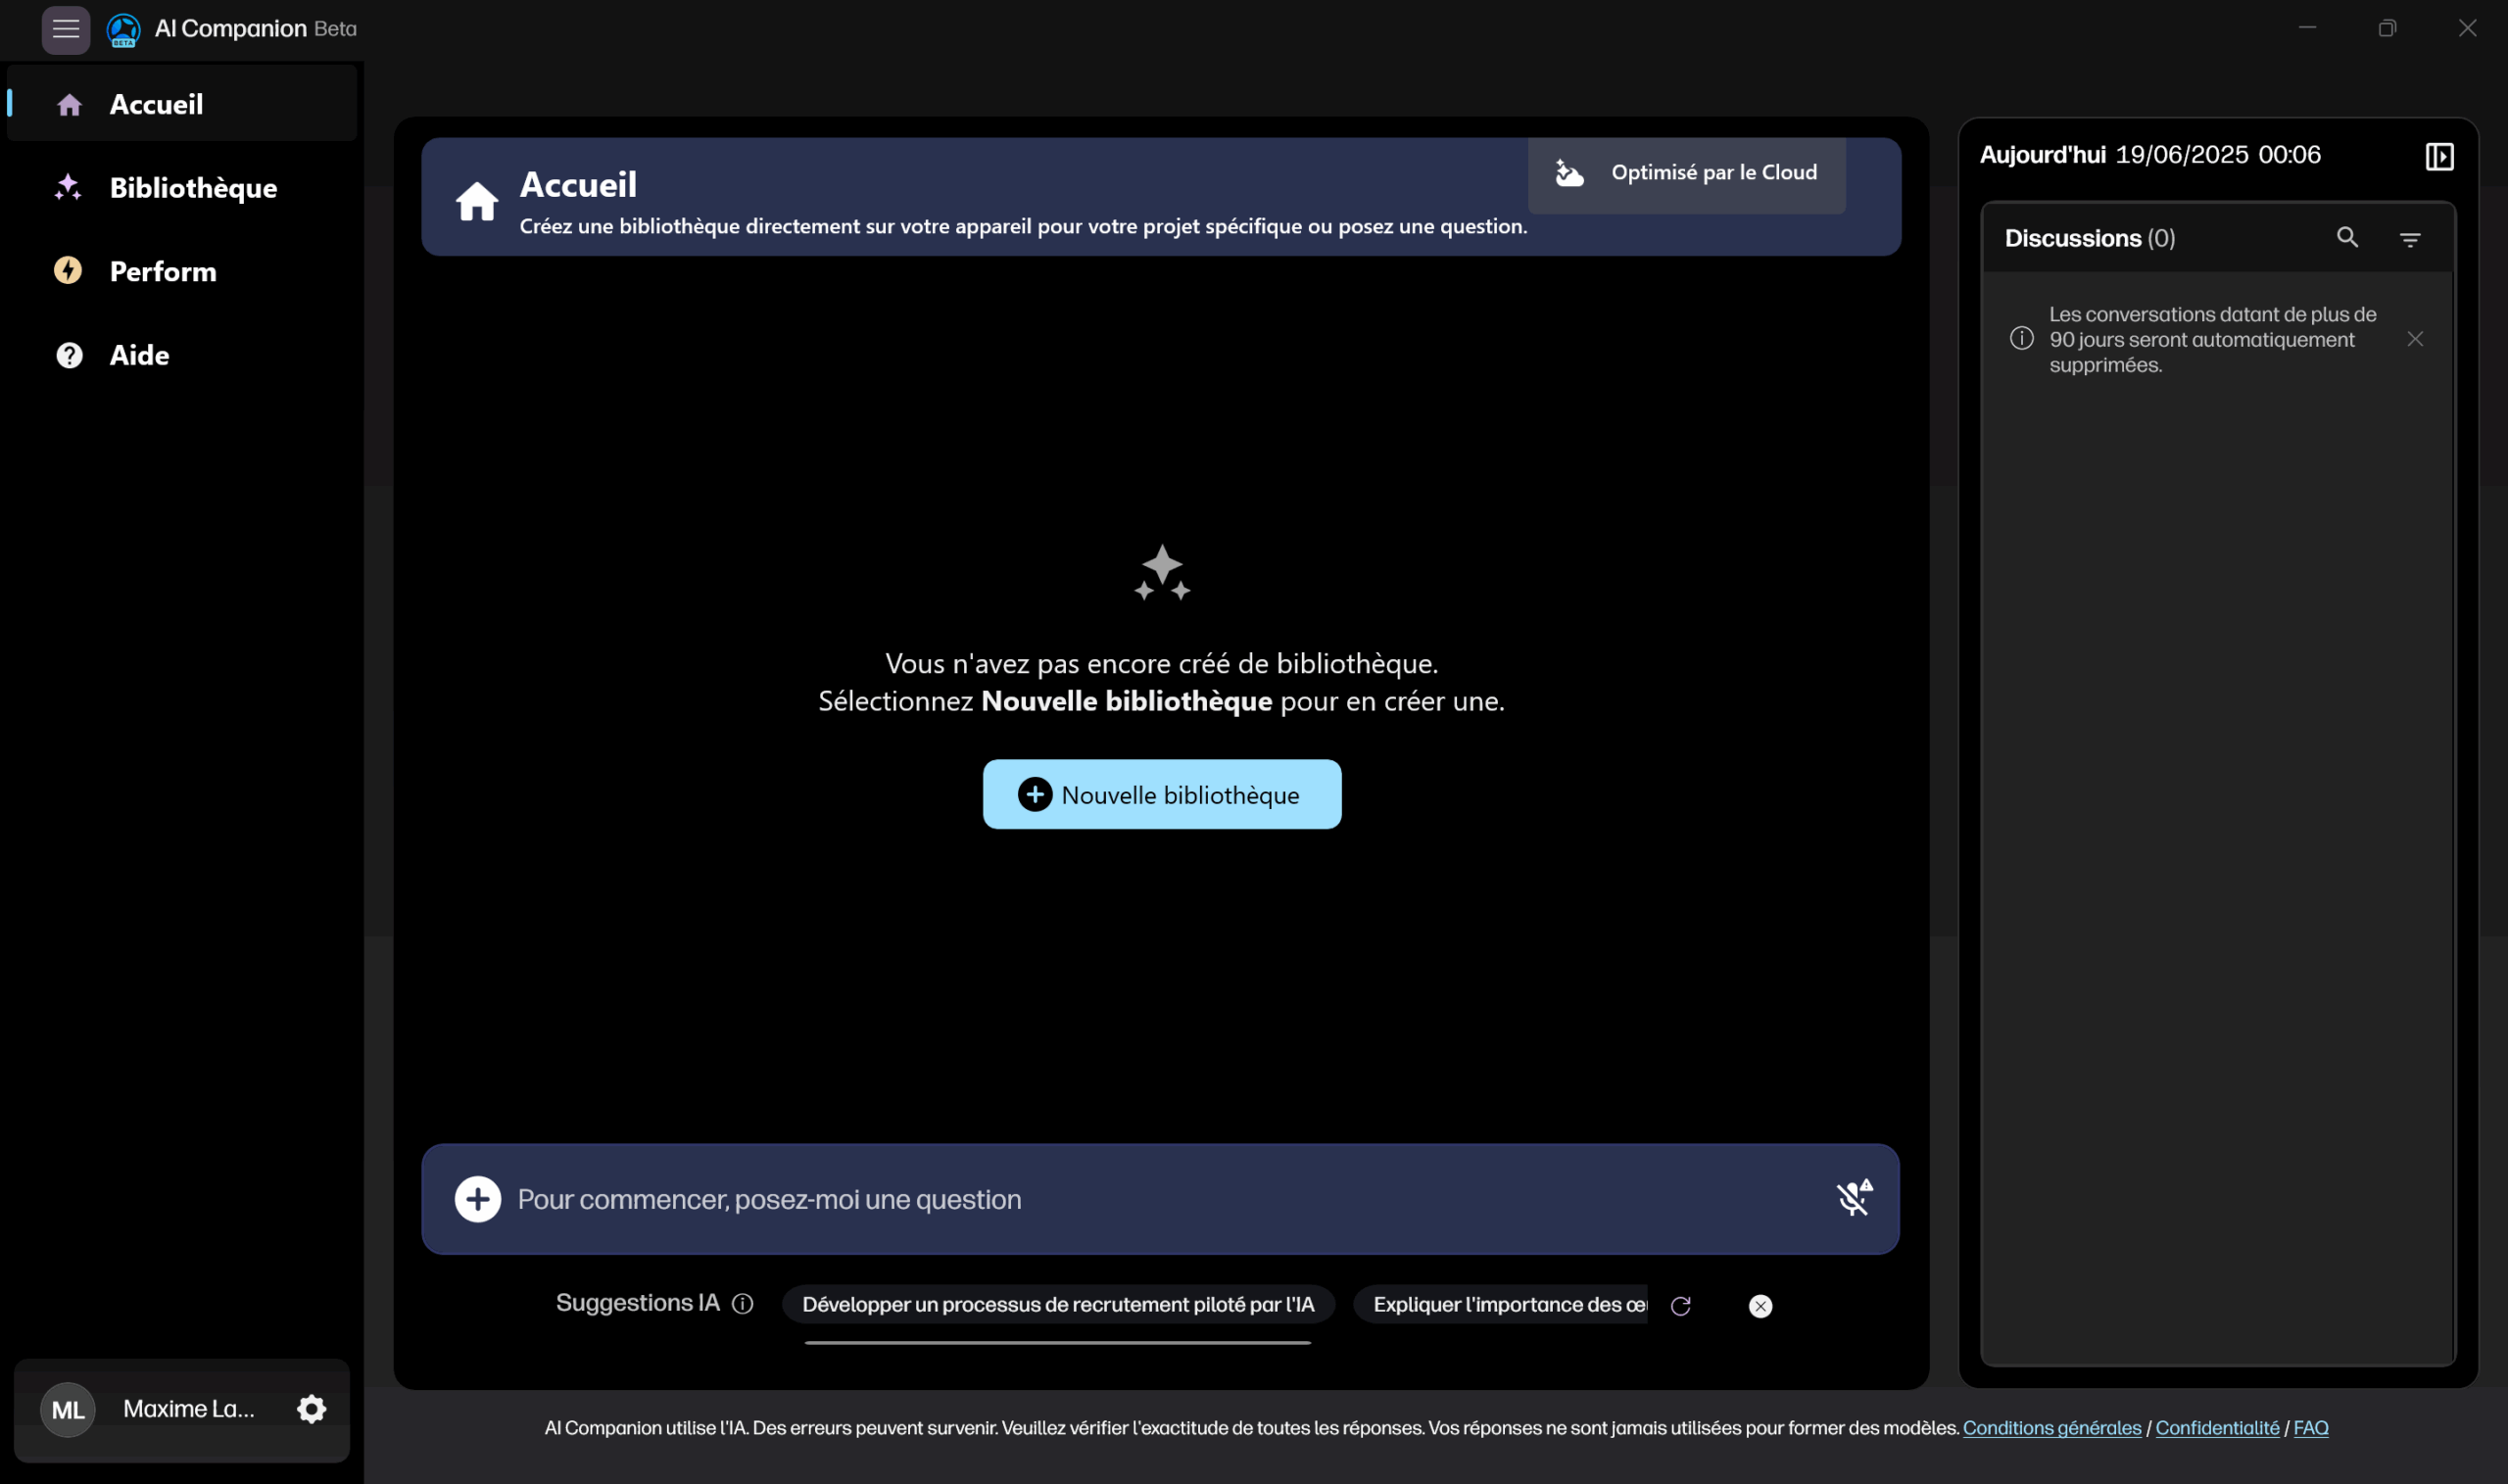Click the suggestions horizontal scrollbar
Screen dimensions: 2508x1484
(1057, 1343)
